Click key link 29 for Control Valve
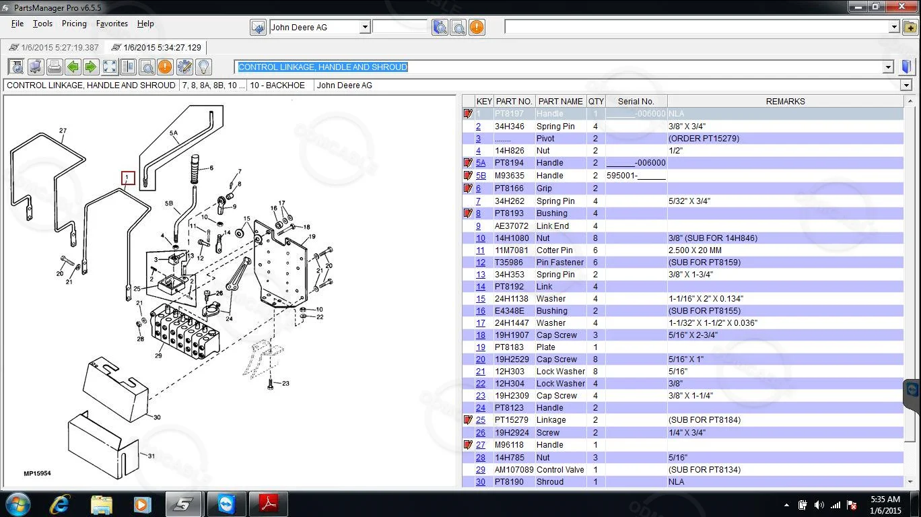This screenshot has width=921, height=517. pos(481,470)
